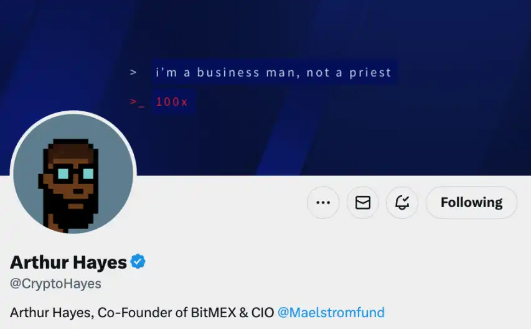Click the CIO text in the bio
This screenshot has height=329, width=531.
[x=263, y=312]
